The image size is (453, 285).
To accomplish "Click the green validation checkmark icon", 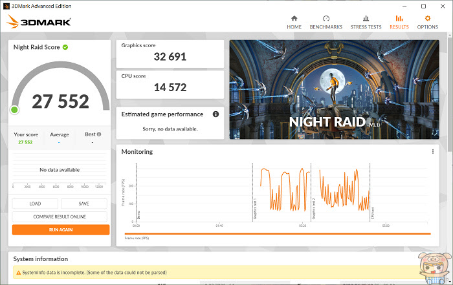I will point(65,47).
